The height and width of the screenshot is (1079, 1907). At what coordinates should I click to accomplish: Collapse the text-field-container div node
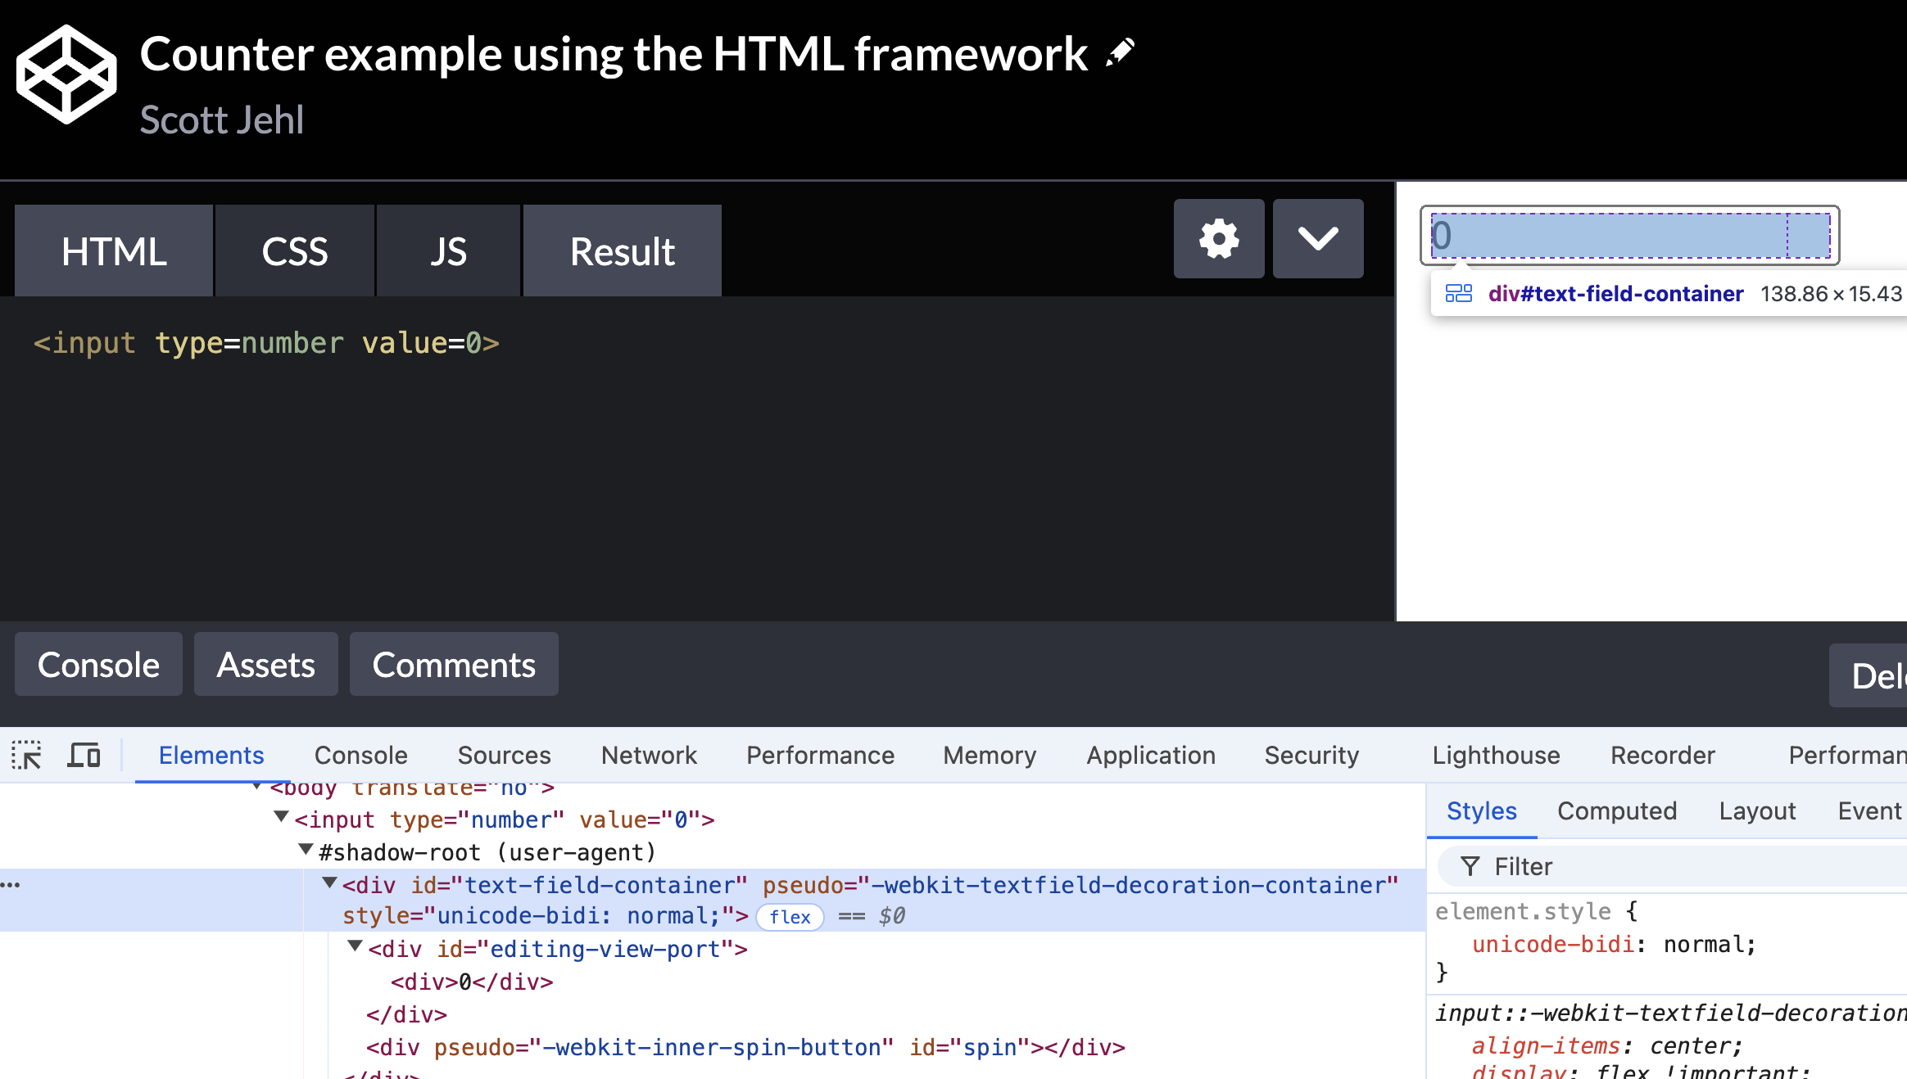pyautogui.click(x=330, y=883)
